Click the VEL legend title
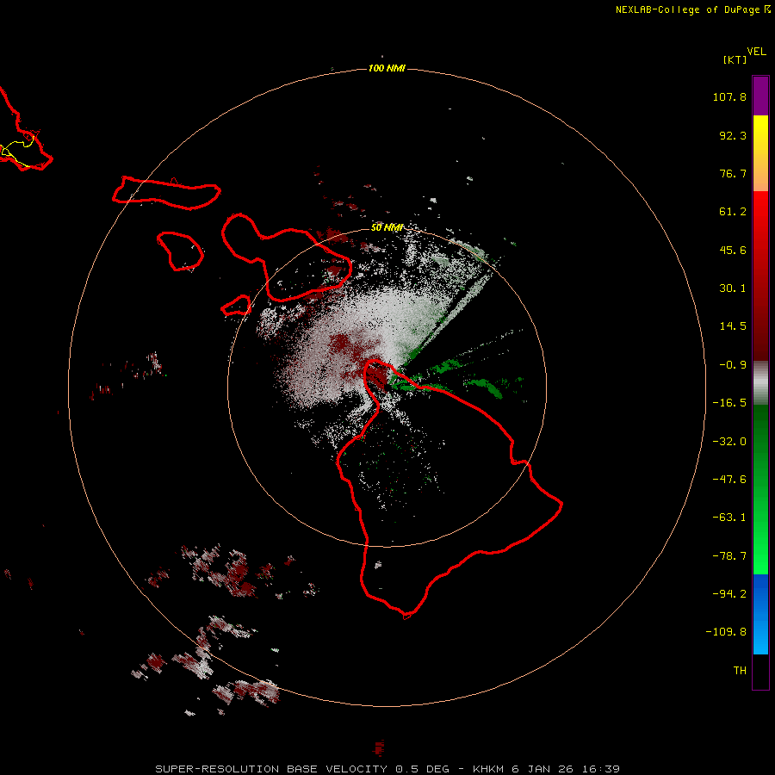 click(x=756, y=52)
